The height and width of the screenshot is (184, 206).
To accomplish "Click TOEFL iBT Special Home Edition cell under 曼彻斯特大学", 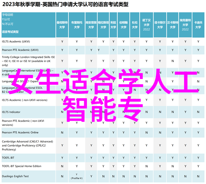I will [62, 166].
